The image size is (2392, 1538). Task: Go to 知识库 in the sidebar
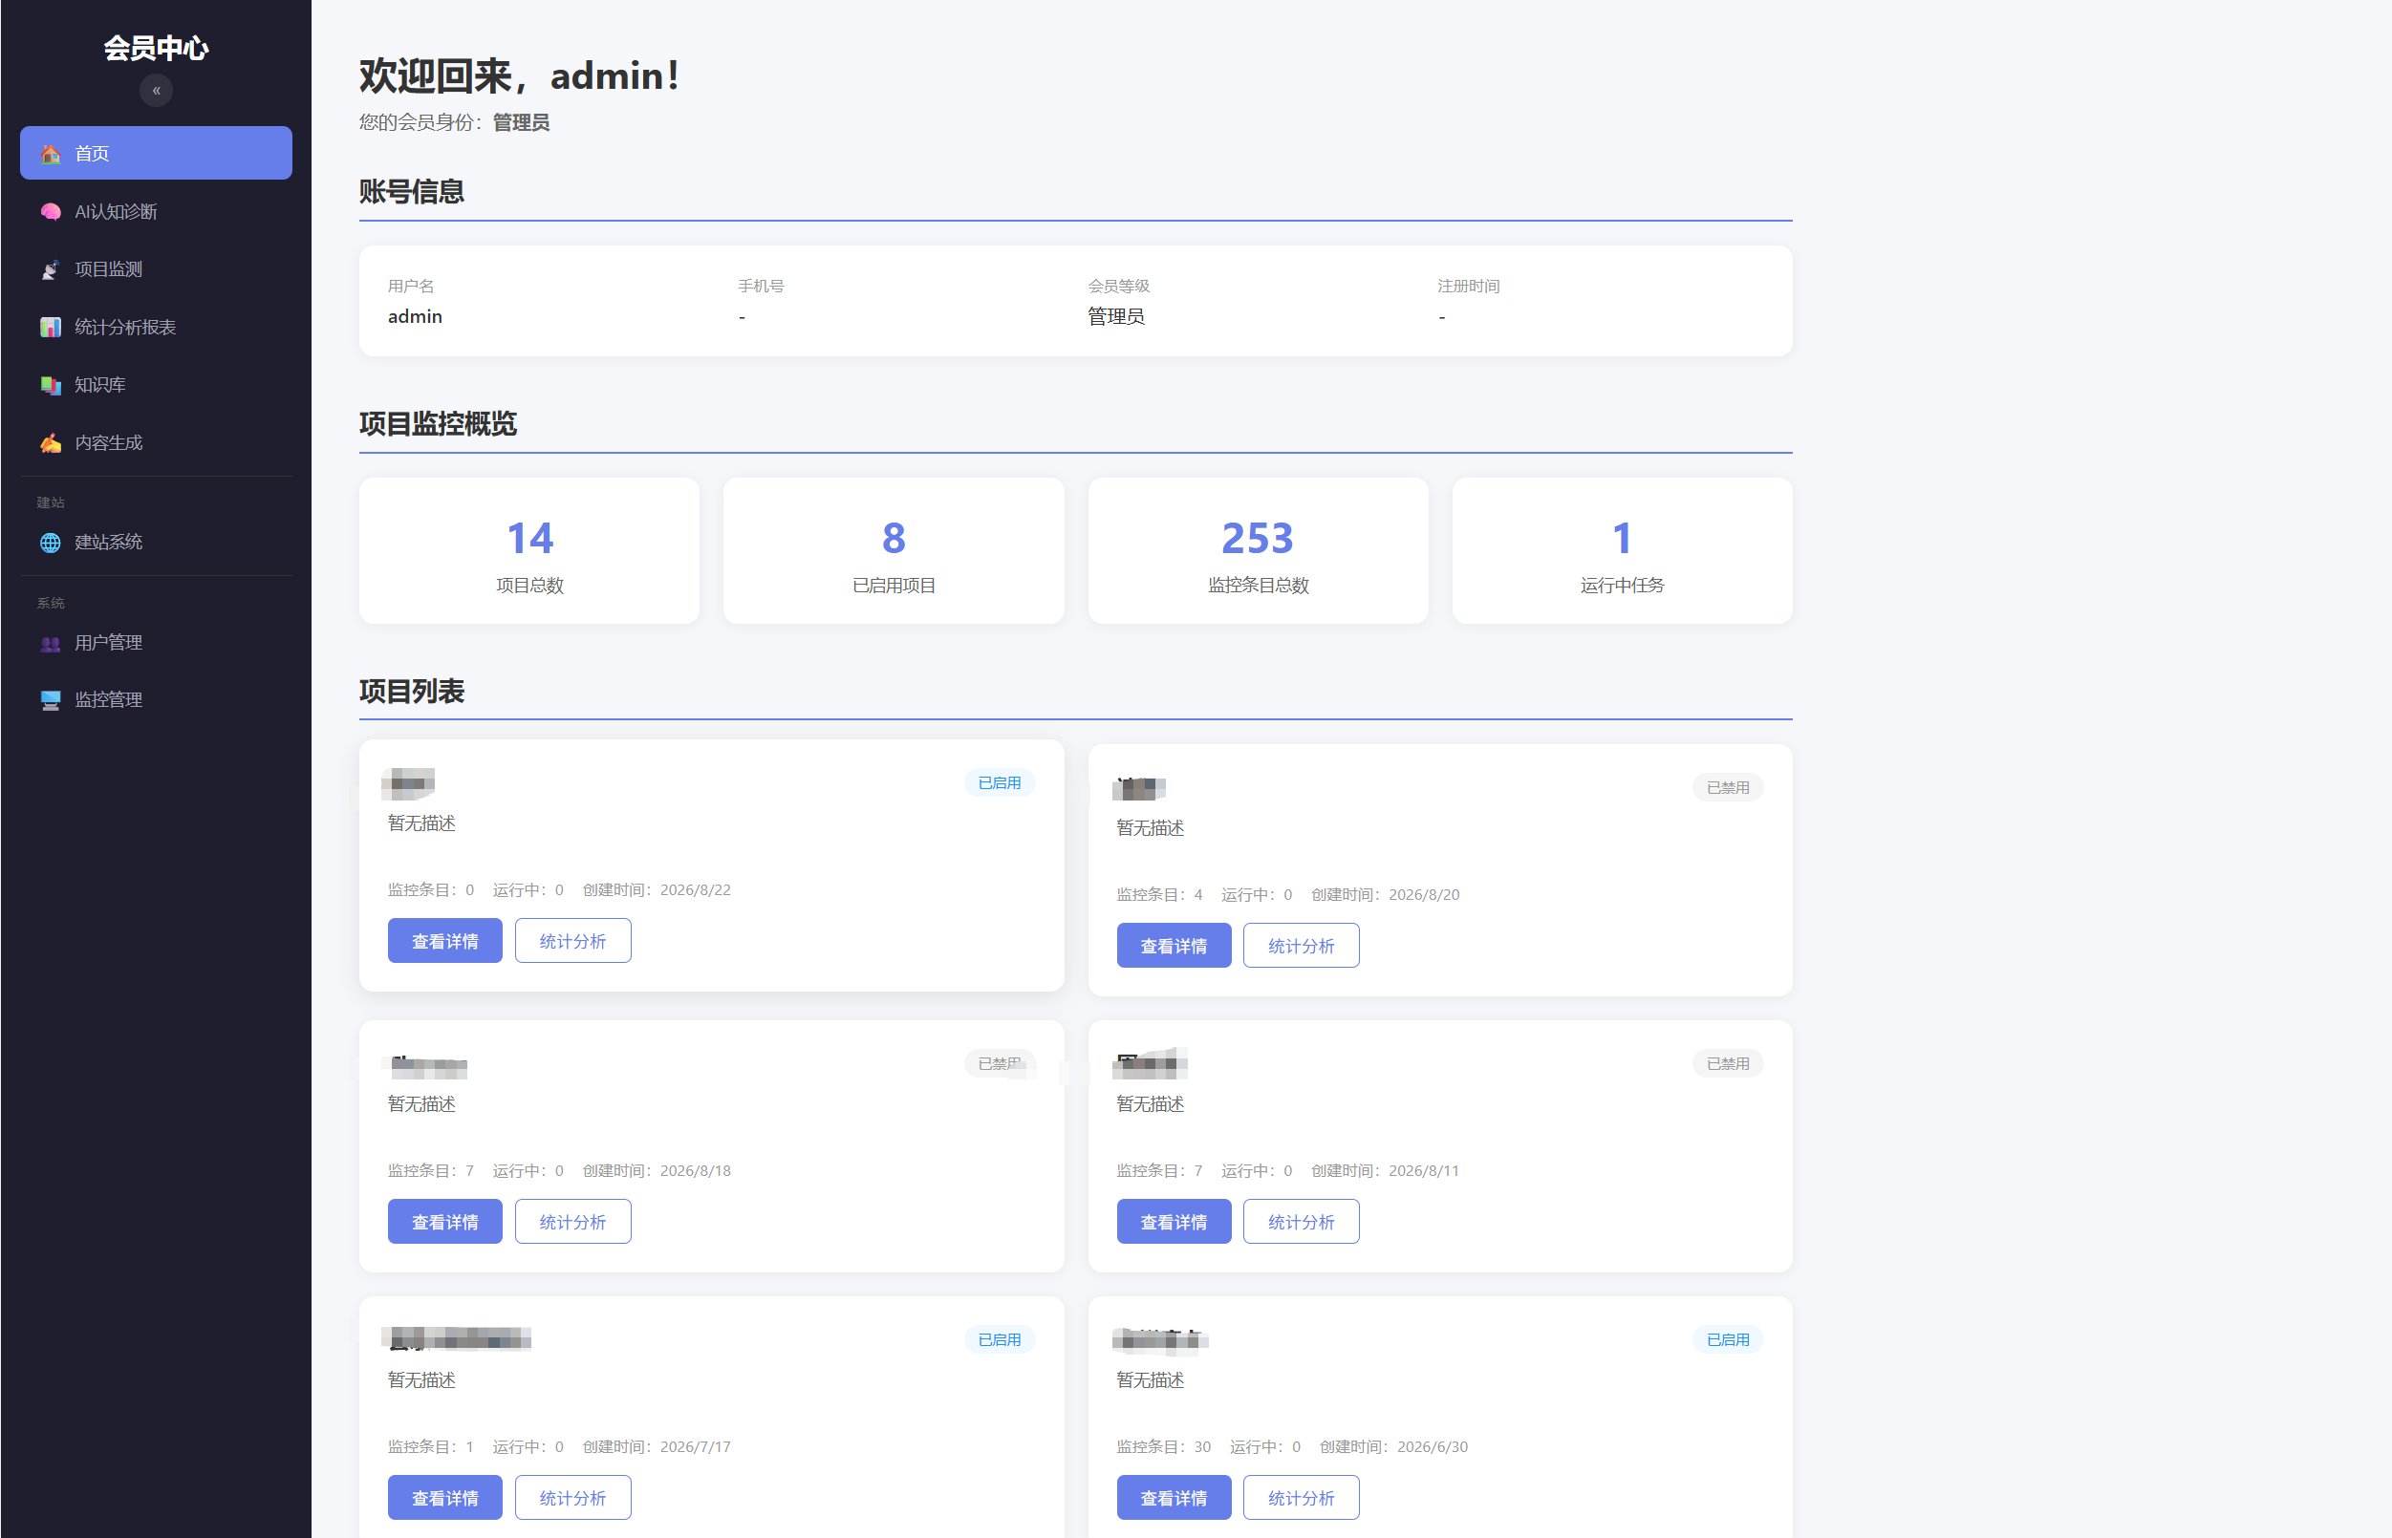[156, 386]
